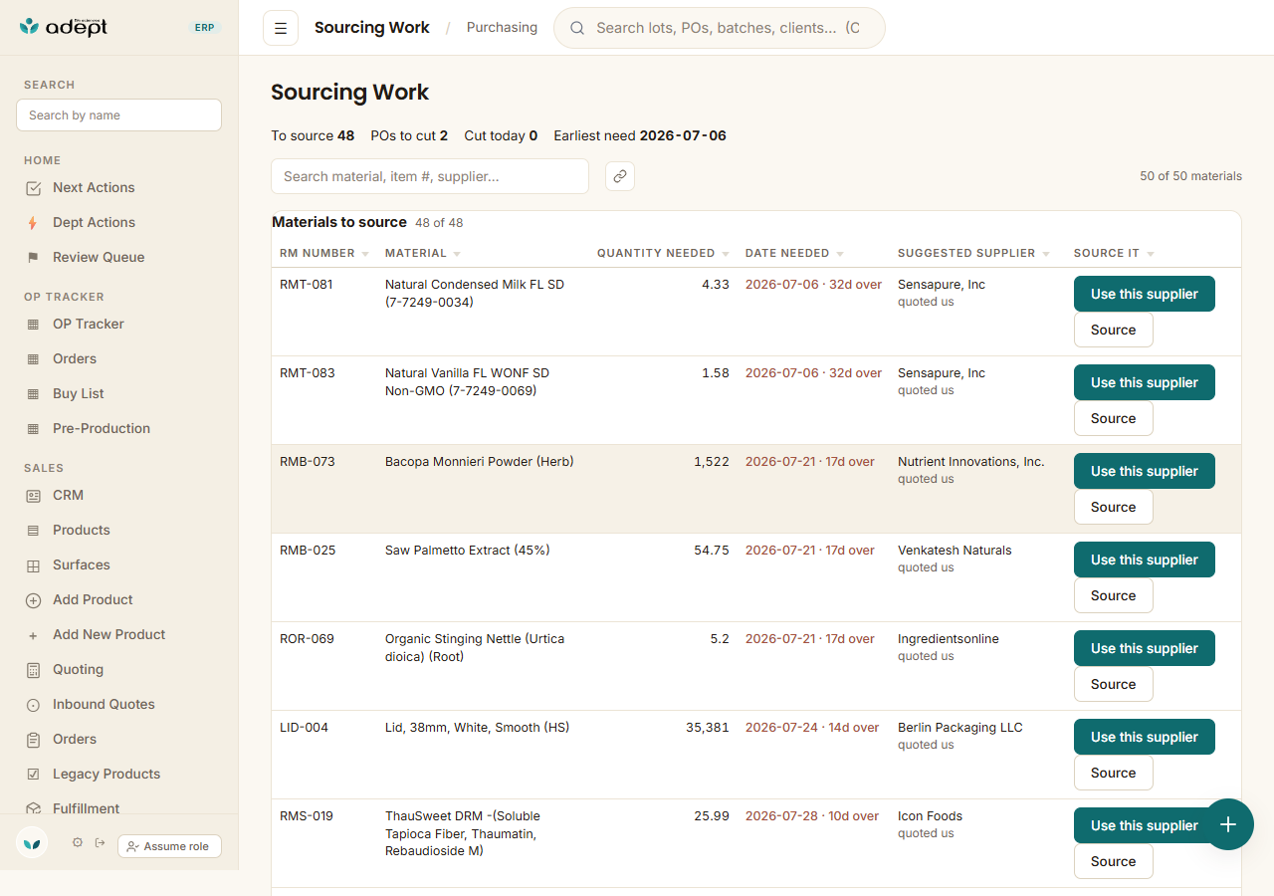Open the RM Number column filter dropdown
The height and width of the screenshot is (896, 1274).
(x=365, y=254)
